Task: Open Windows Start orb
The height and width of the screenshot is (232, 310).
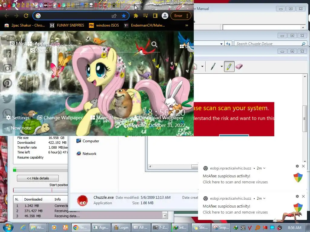Action: (x=8, y=227)
